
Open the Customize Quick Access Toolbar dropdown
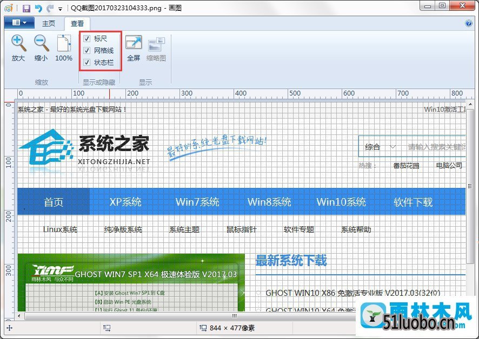point(60,9)
